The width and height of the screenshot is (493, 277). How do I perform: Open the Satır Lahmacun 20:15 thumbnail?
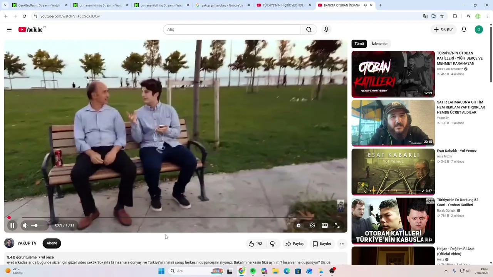click(x=393, y=123)
